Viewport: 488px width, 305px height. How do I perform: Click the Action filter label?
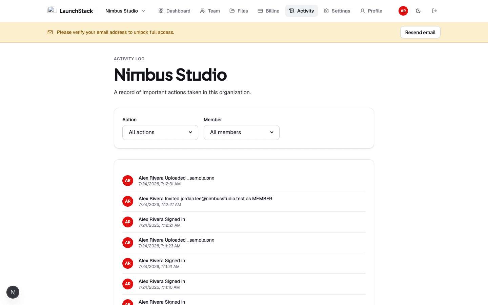129,120
